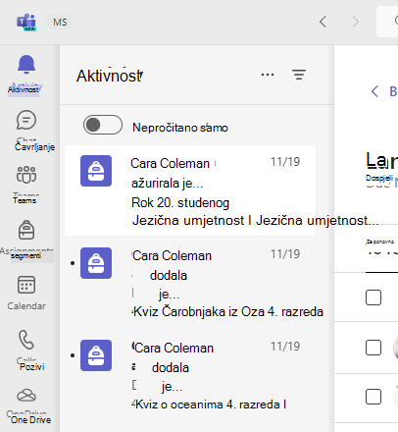The image size is (398, 432).
Task: Open Čavrljanje chat in sidebar
Action: pos(26,120)
